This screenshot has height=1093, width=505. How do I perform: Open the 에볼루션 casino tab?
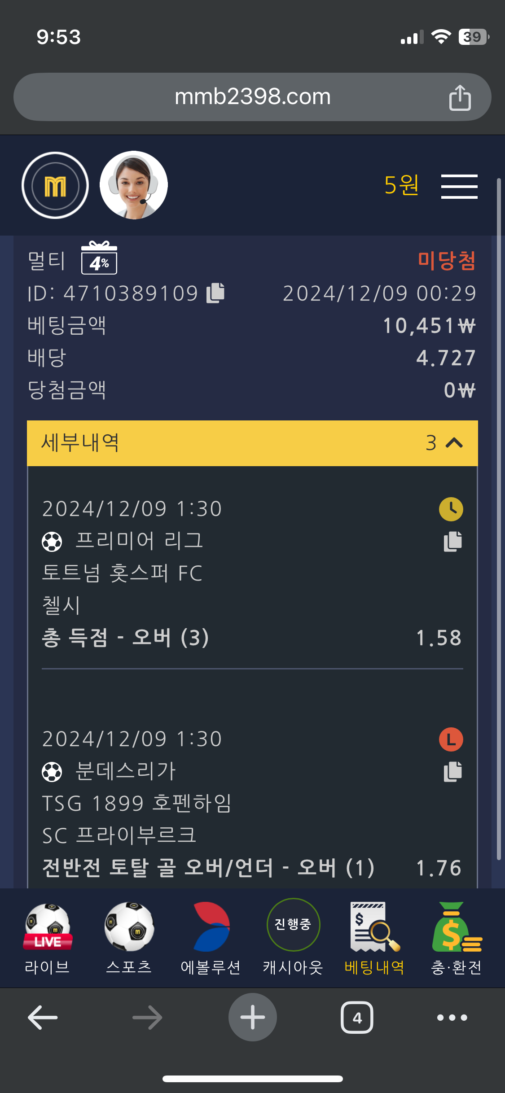(x=211, y=938)
